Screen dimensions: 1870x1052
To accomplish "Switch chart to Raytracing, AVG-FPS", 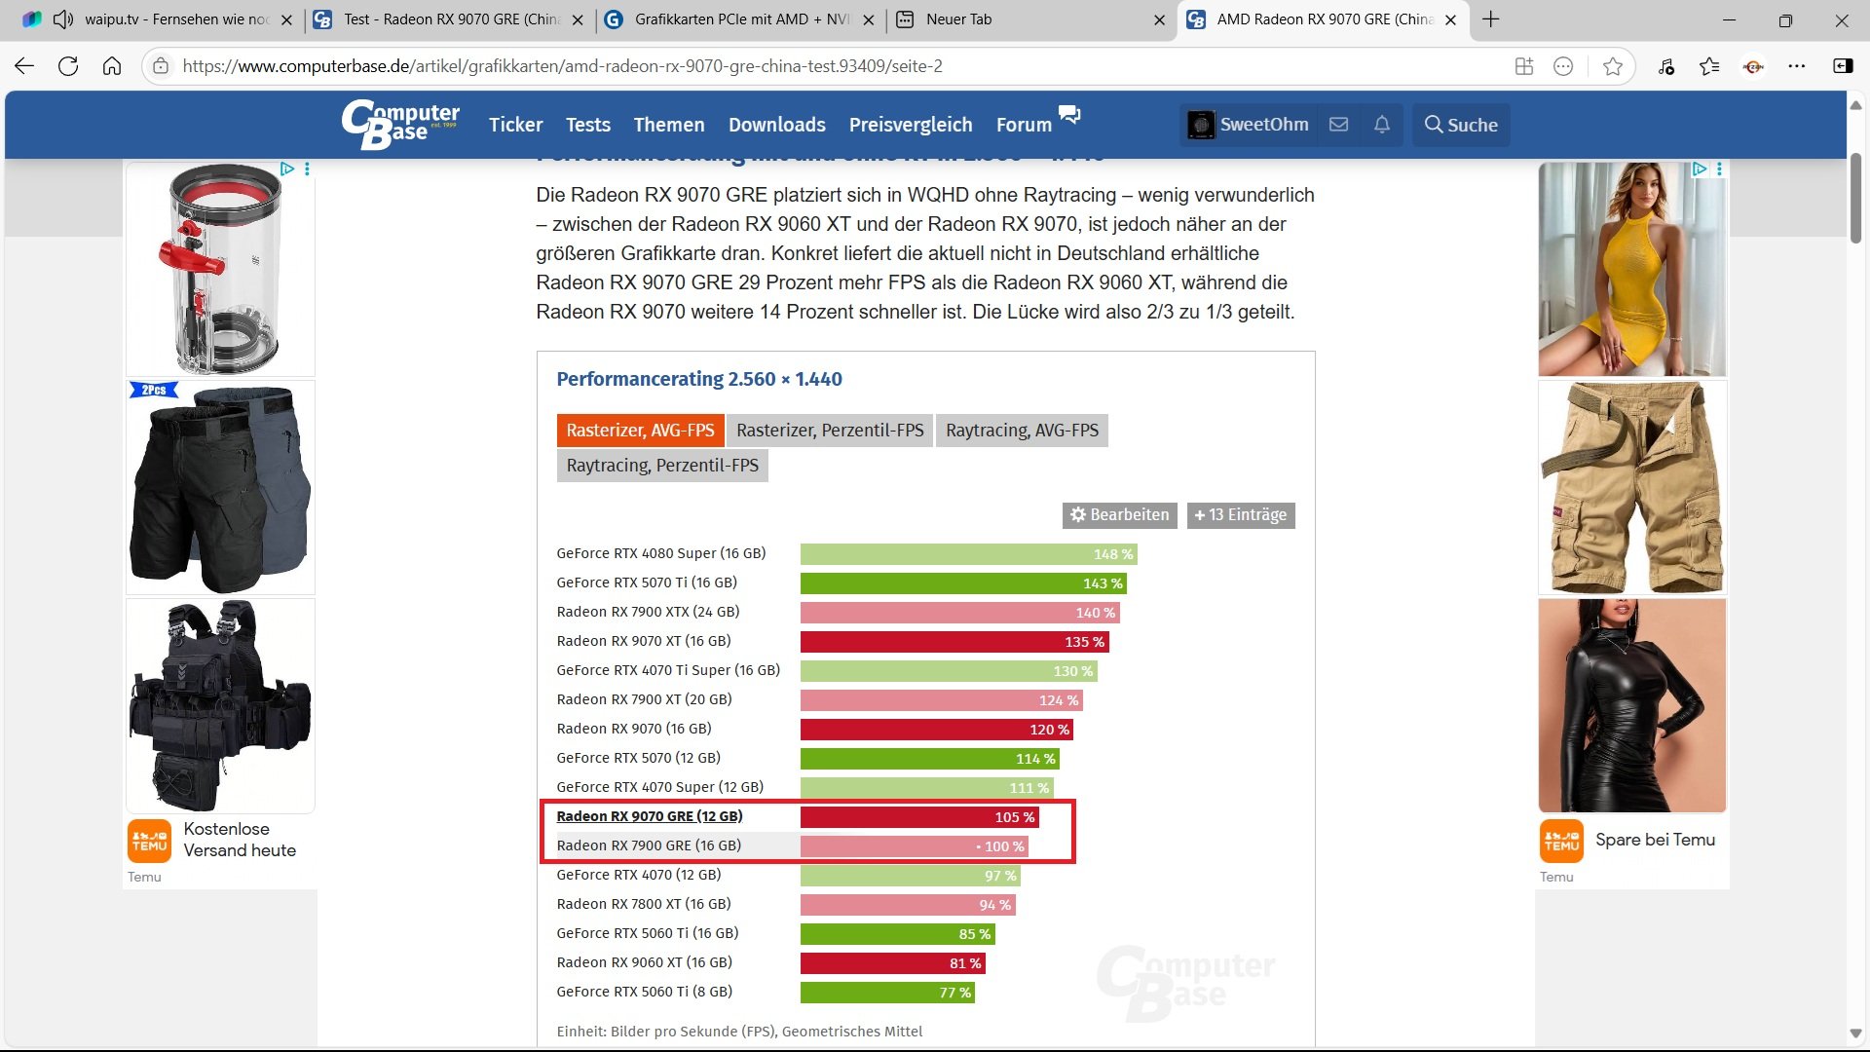I will (1022, 431).
